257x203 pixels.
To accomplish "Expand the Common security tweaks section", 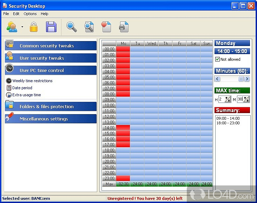I will (x=51, y=46).
